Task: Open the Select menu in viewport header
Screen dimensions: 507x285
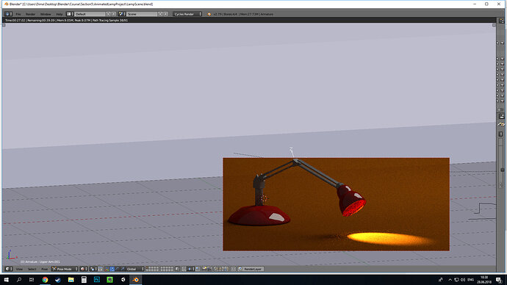Action: pos(32,269)
